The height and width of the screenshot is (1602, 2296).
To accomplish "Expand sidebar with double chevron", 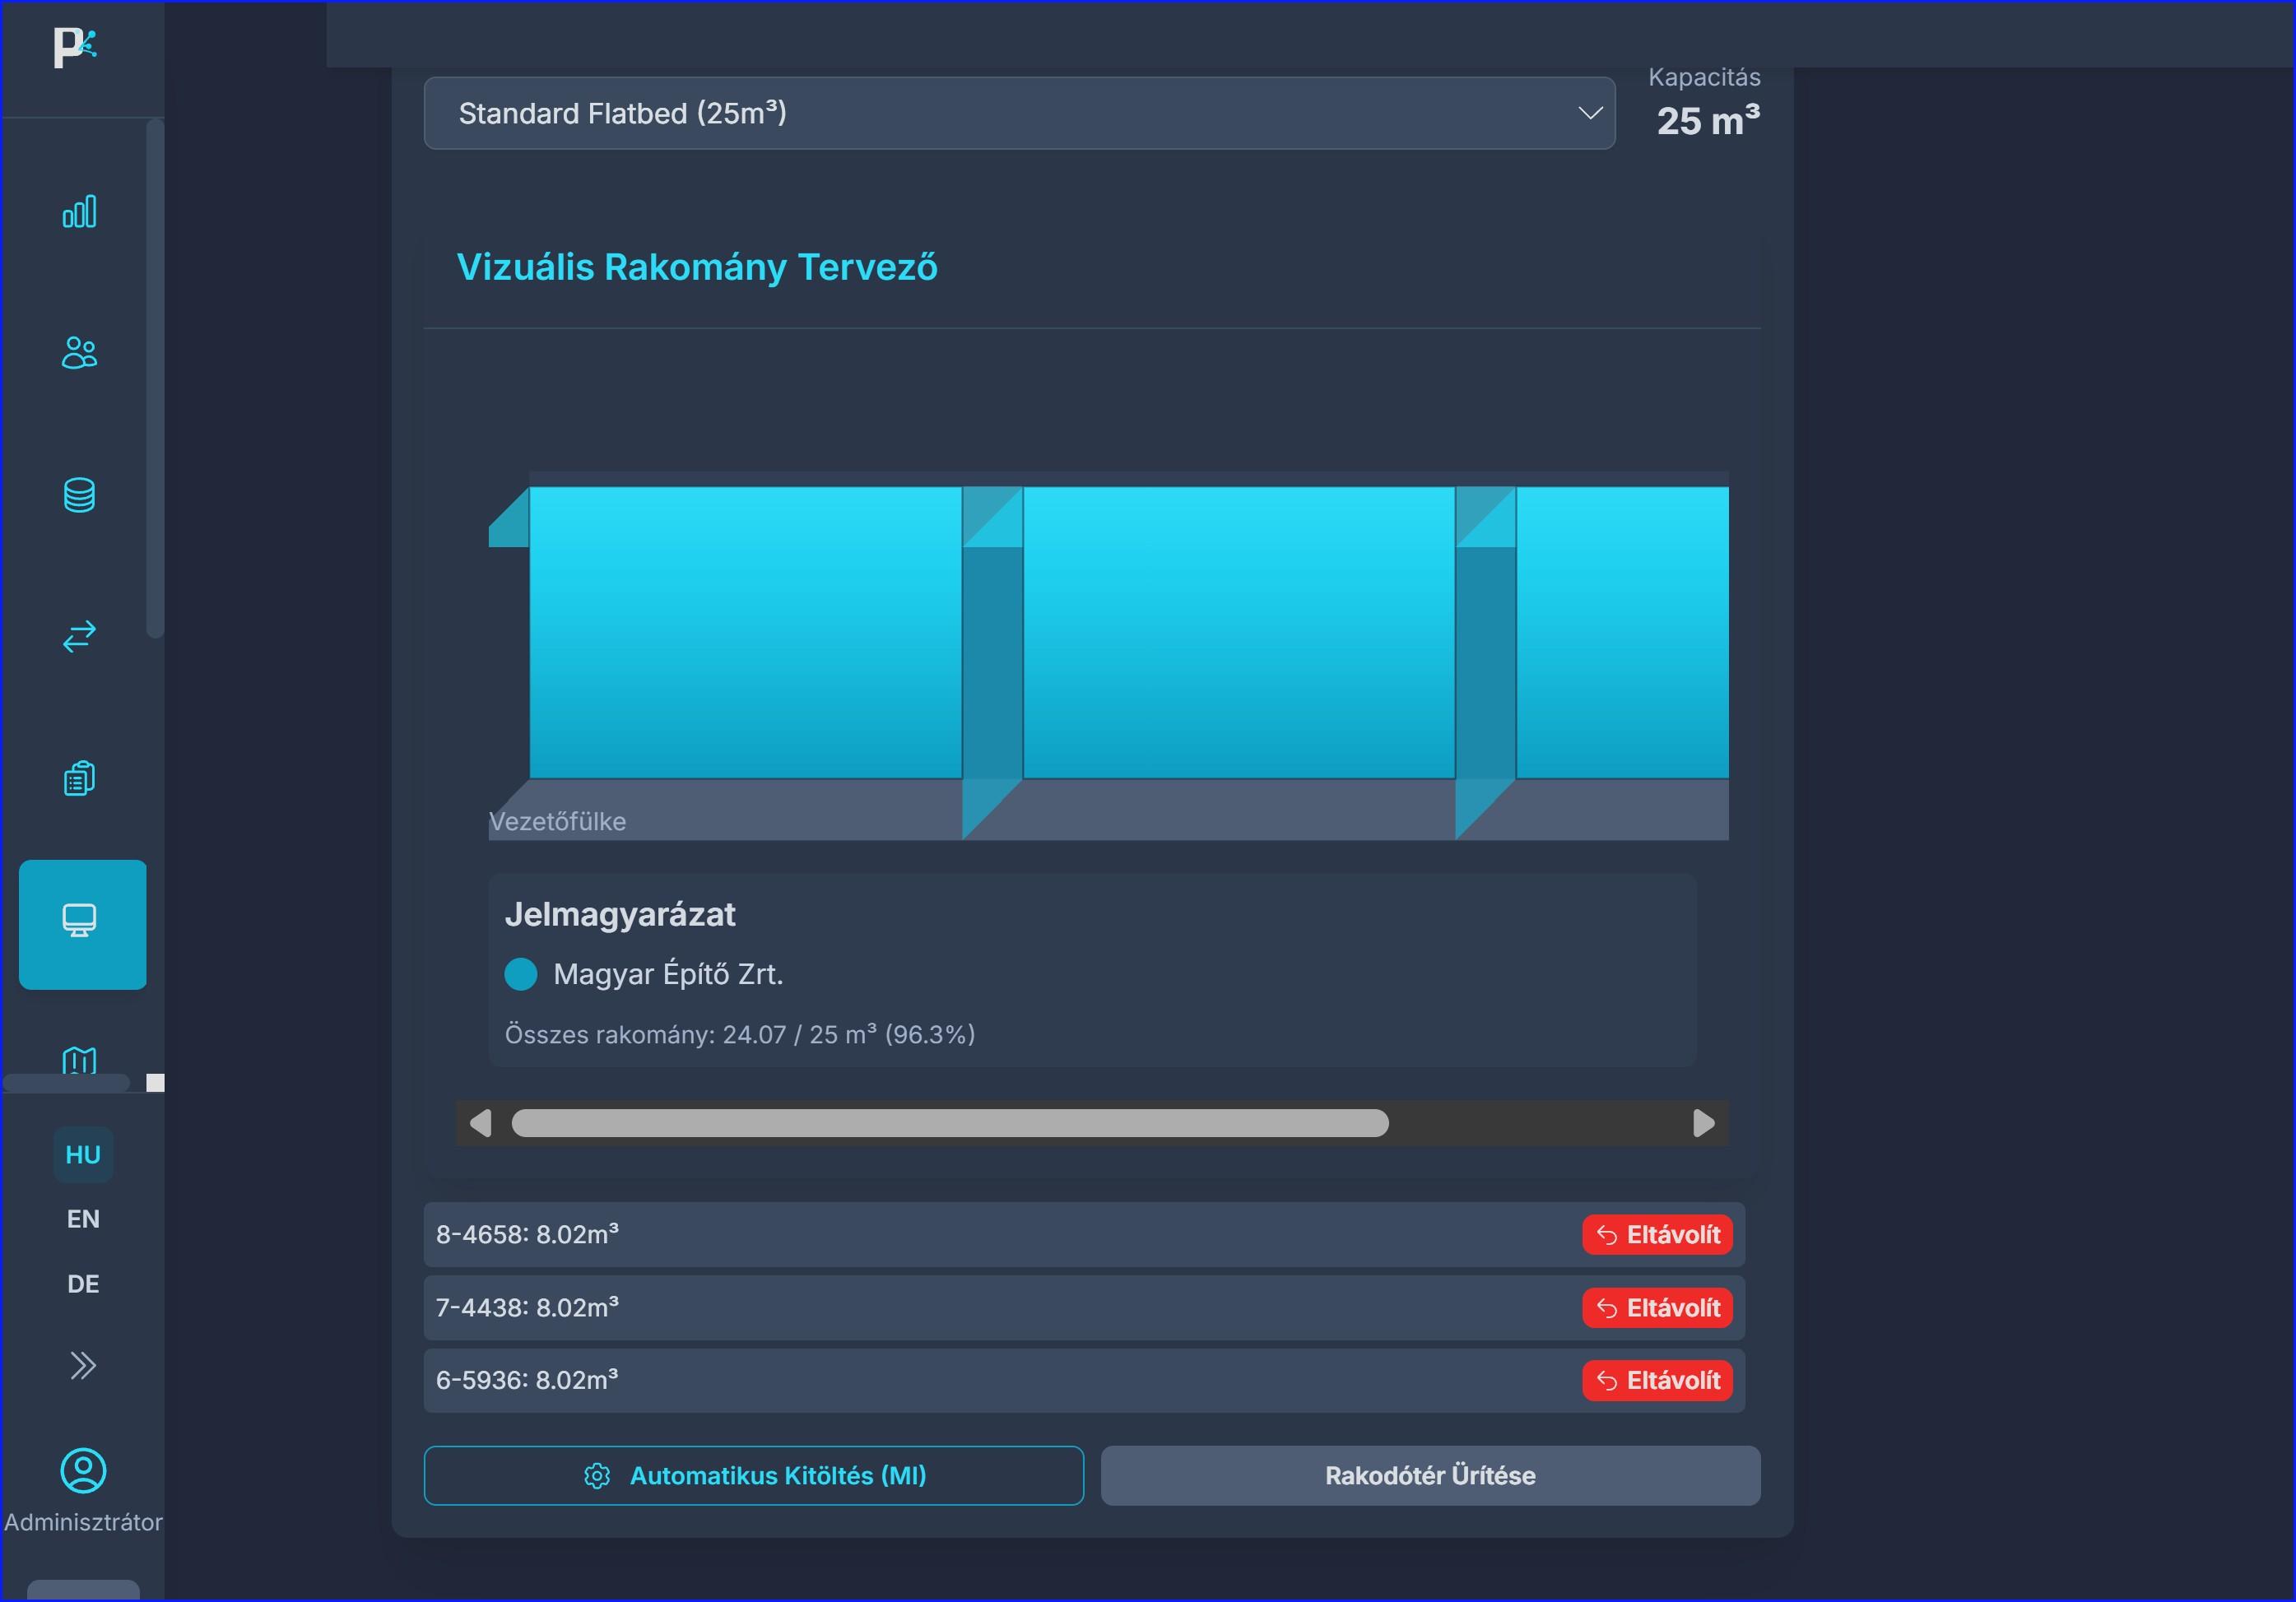I will (x=83, y=1365).
